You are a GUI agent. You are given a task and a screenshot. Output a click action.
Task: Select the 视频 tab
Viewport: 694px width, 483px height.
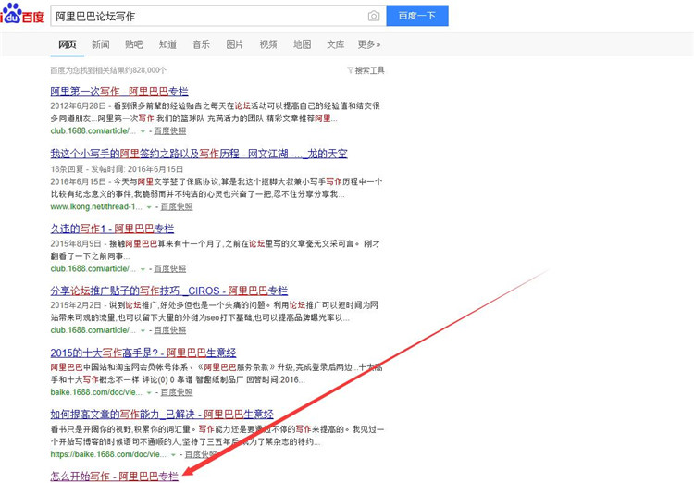(268, 44)
